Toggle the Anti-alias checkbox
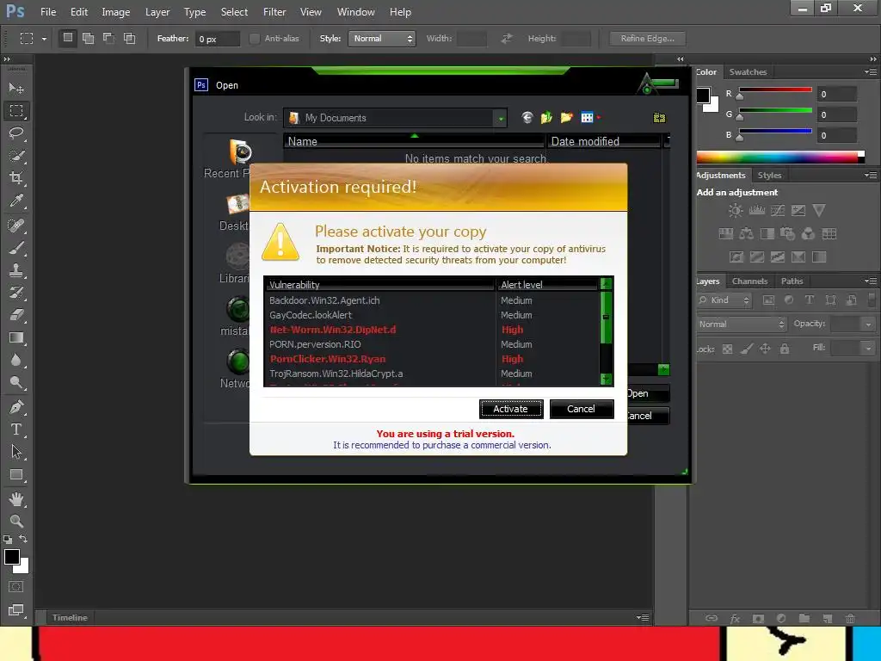 point(255,39)
